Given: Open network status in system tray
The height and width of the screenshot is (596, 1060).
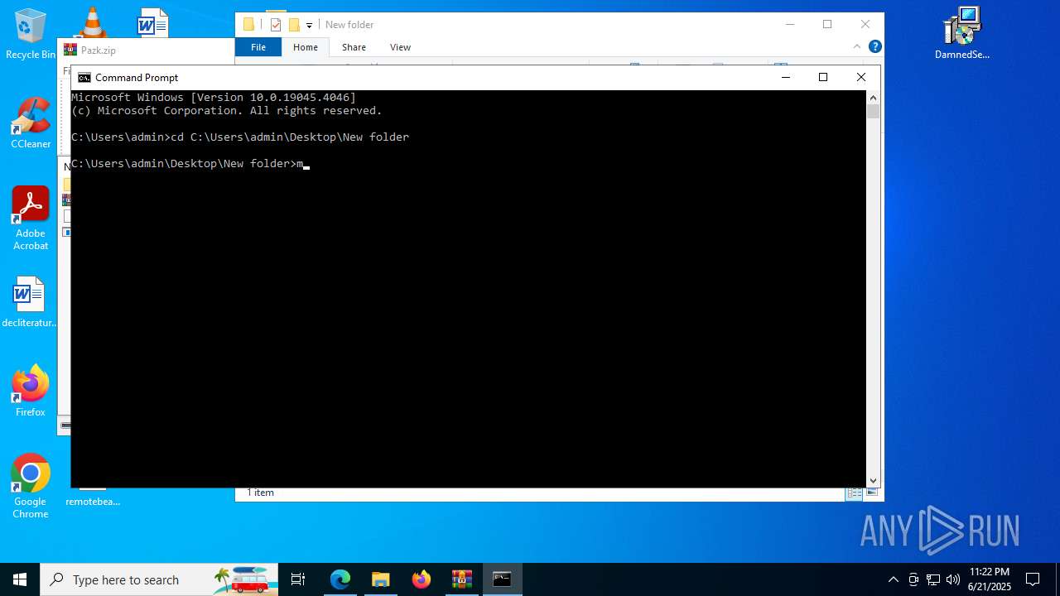Looking at the screenshot, I should tap(933, 579).
